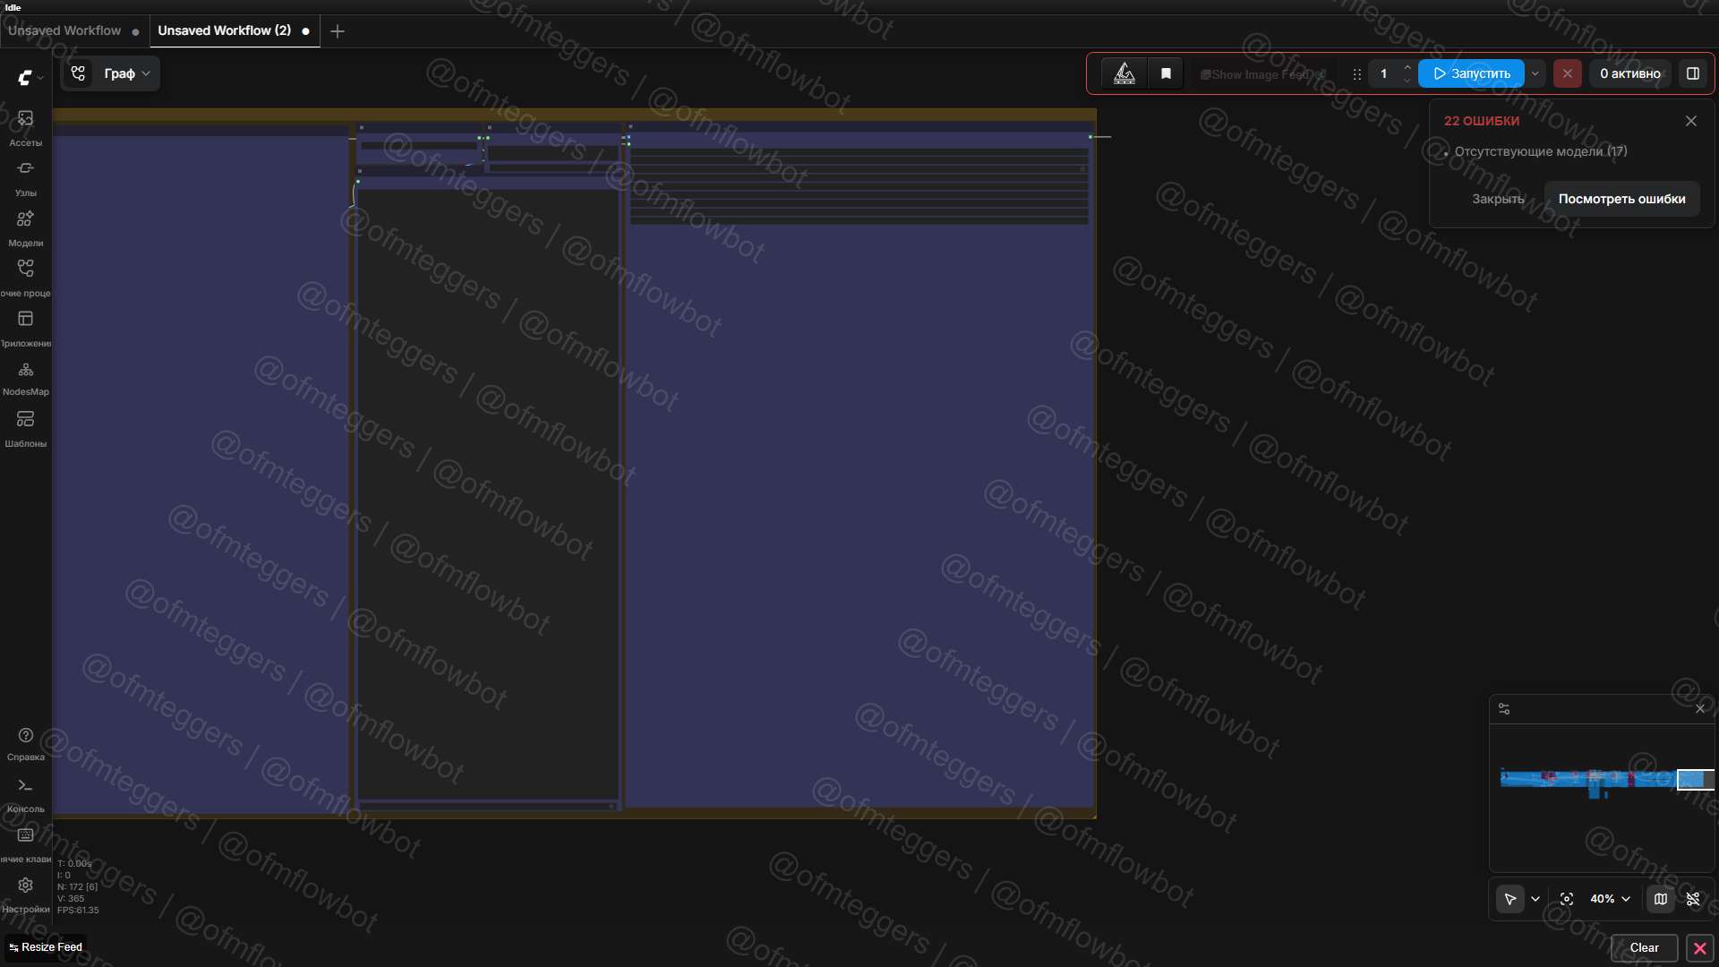Open the Шаблоны templates panel
1719x967 pixels.
click(x=25, y=428)
